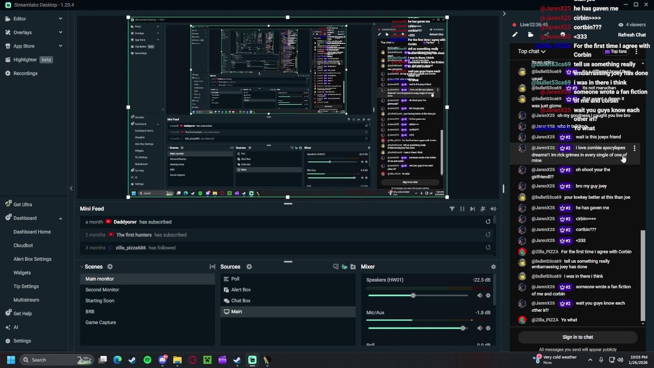
Task: Click the Get Help icon
Action: 8,313
